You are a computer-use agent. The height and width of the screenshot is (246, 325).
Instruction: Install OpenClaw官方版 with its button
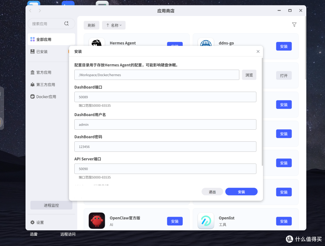(175, 221)
